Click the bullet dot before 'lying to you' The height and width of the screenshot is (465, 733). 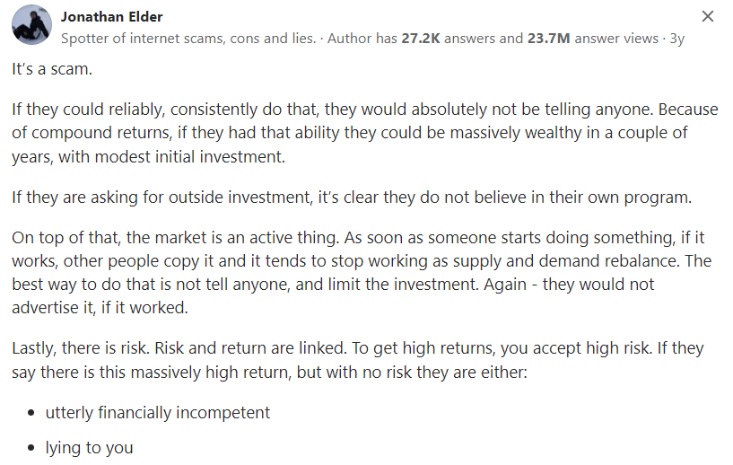tap(31, 448)
